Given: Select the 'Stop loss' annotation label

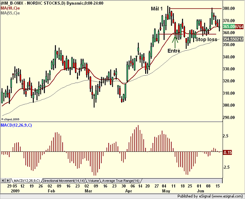Looking at the screenshot, I should pos(206,40).
